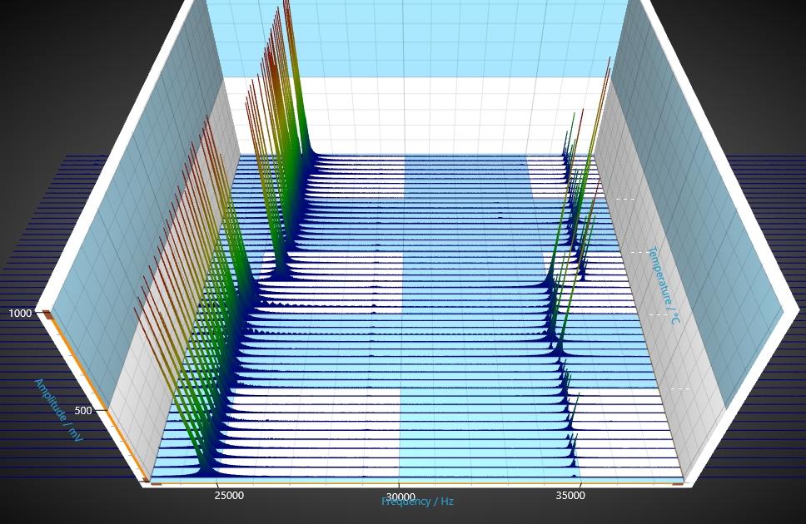Click topmost dashed tick on Temperature axis
Screen dimensions: 806x524
624,200
